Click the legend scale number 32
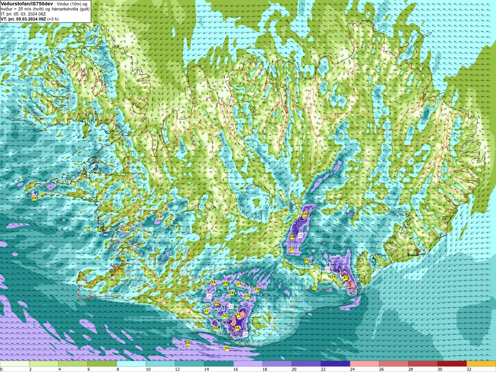The width and height of the screenshot is (496, 372). pyautogui.click(x=469, y=369)
